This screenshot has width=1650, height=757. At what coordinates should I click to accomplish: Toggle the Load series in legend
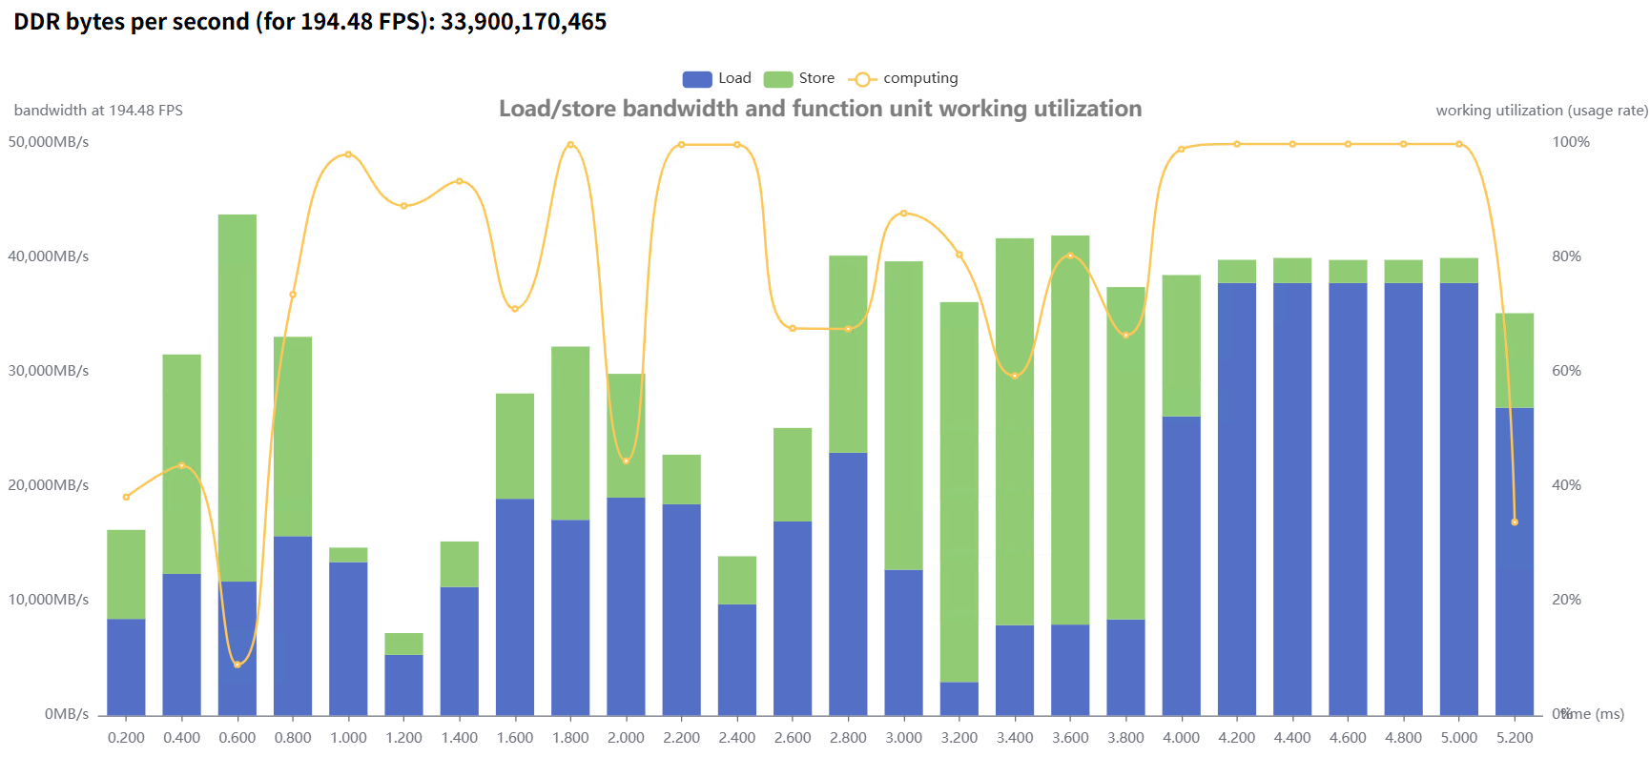pos(734,78)
